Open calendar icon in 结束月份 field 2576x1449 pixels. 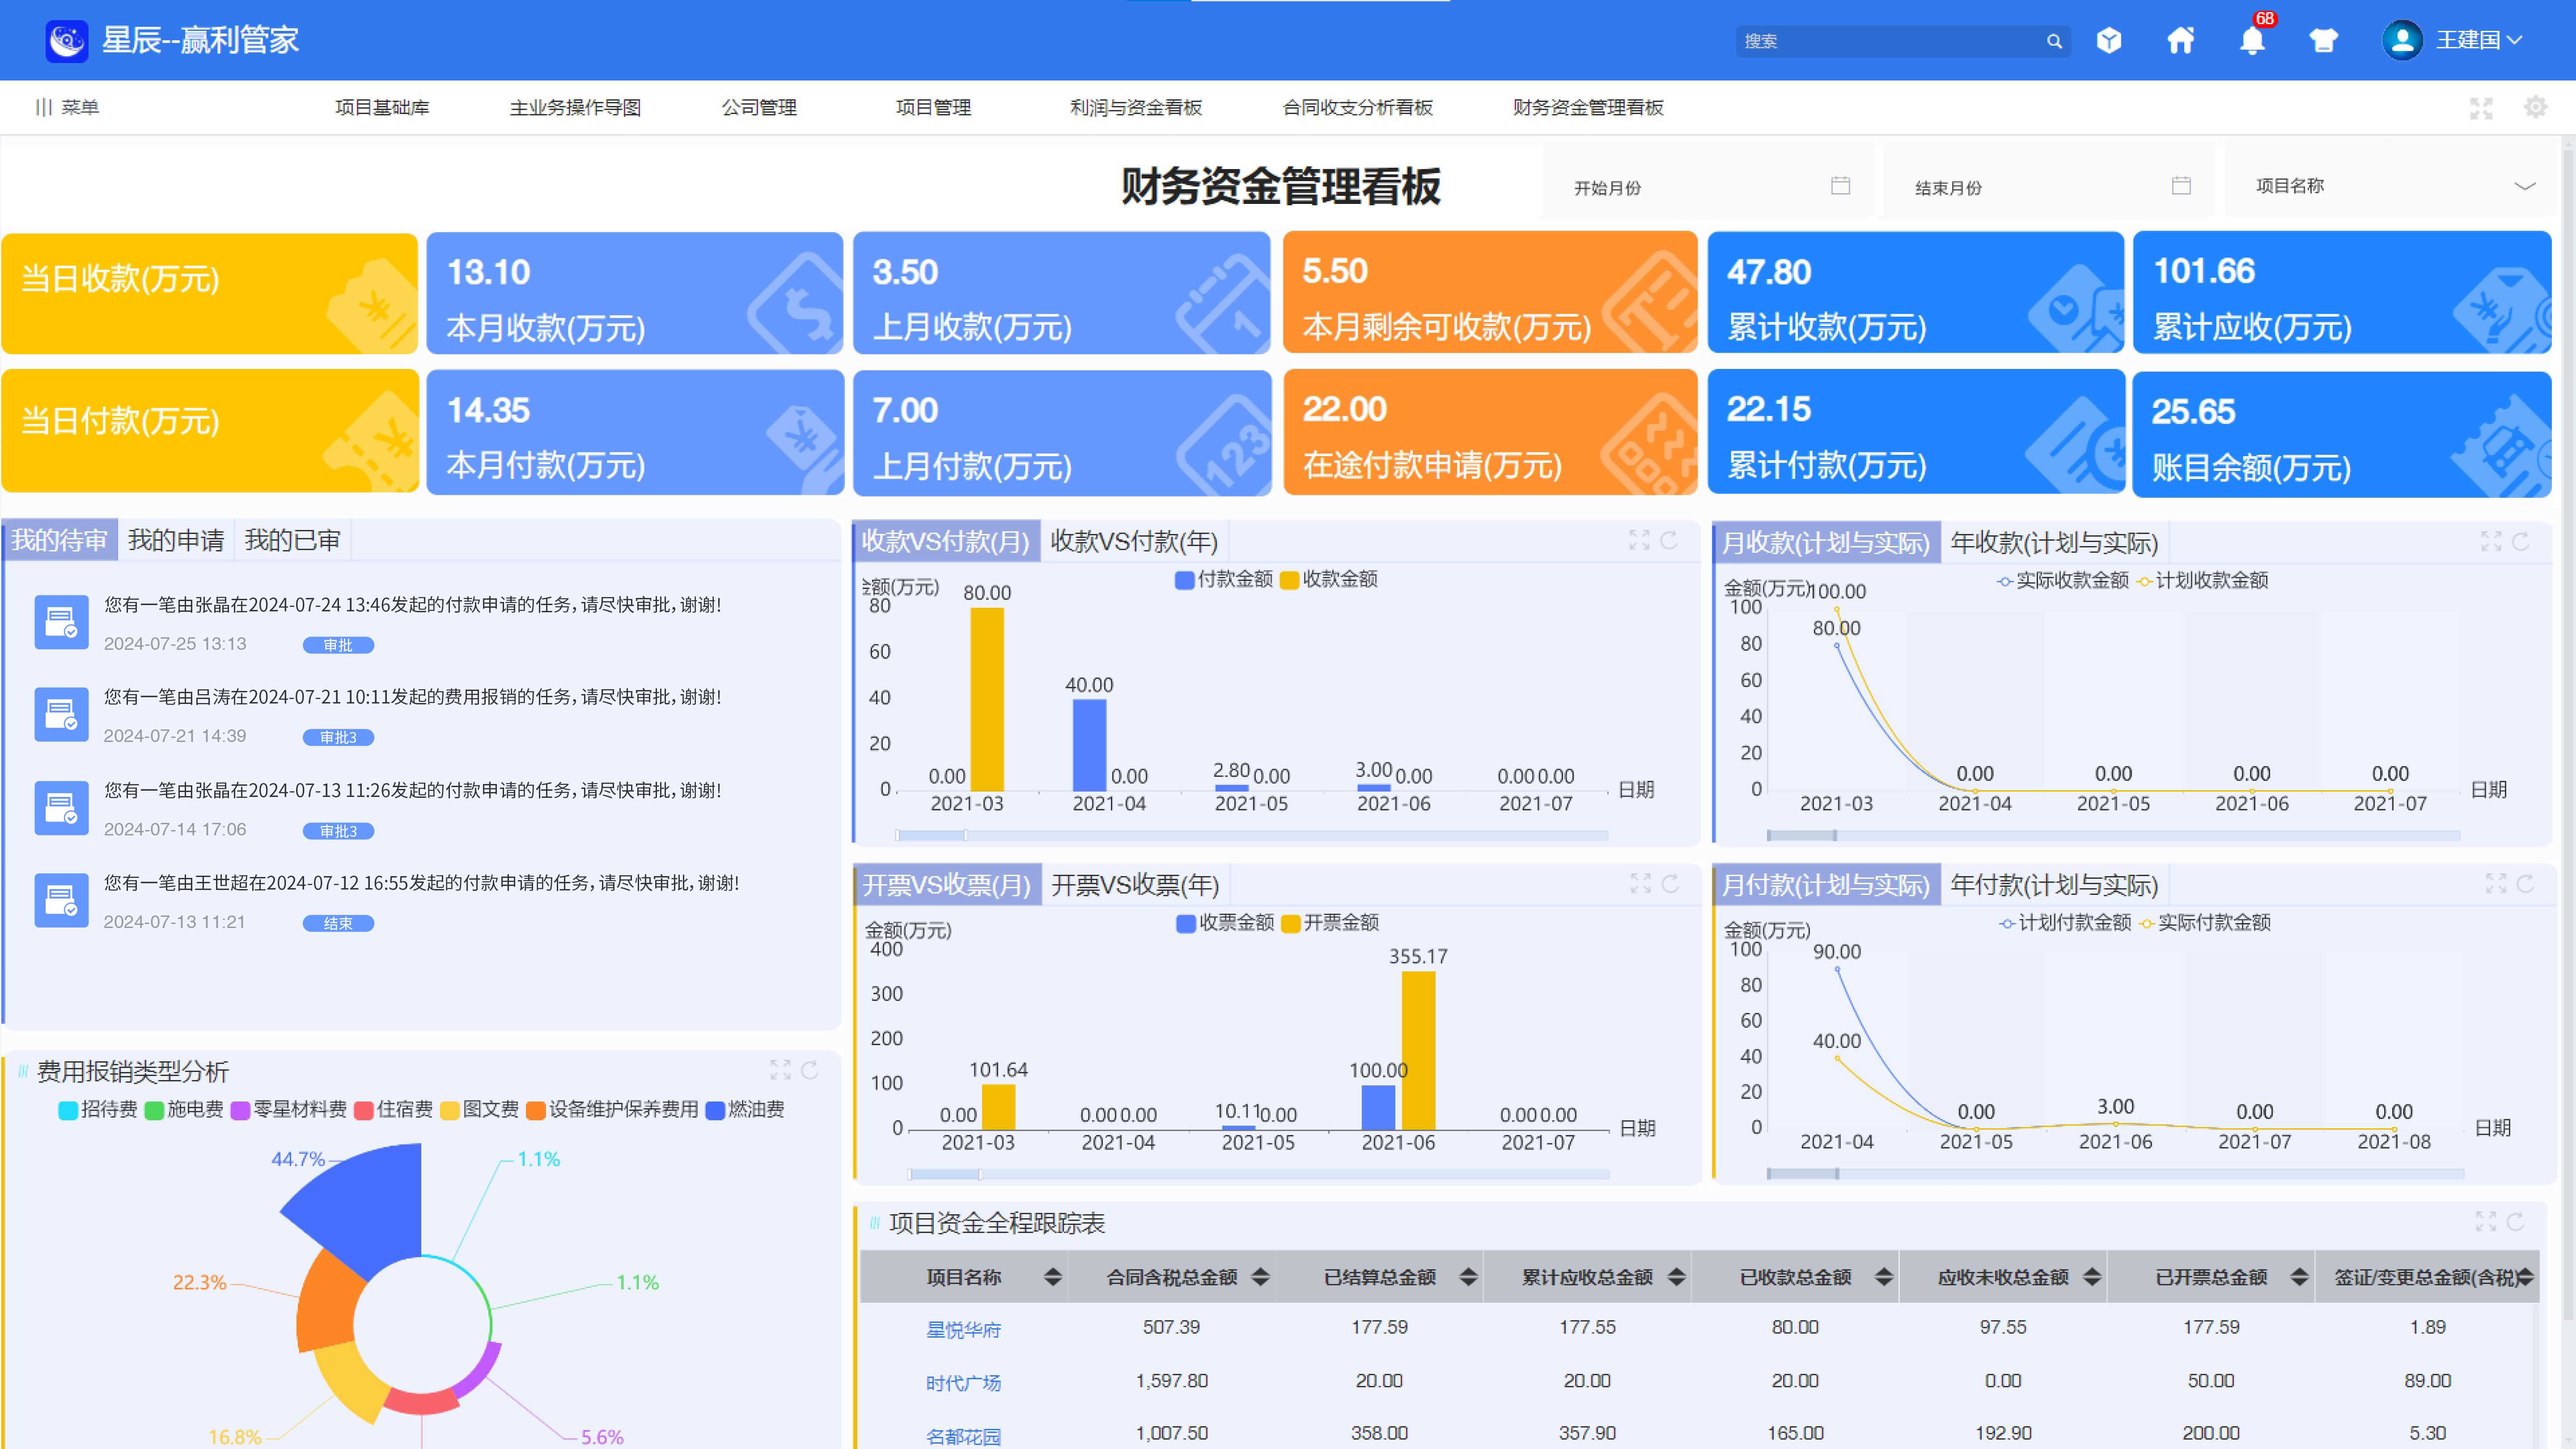click(2181, 186)
